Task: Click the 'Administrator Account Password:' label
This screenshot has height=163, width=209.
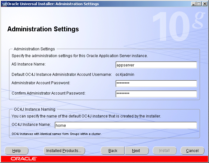Action: click(x=41, y=83)
